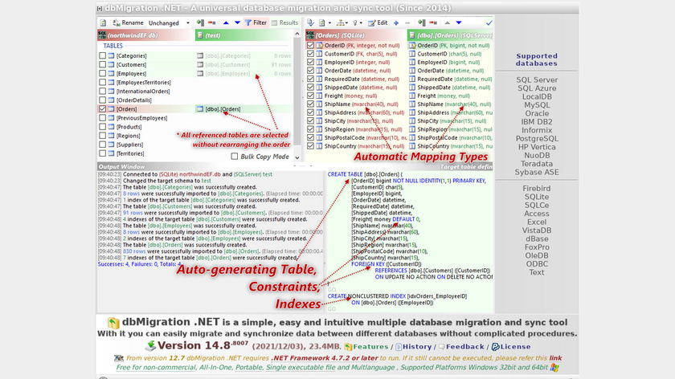Click 'PostgreSQL' in supported databases list

(537, 139)
